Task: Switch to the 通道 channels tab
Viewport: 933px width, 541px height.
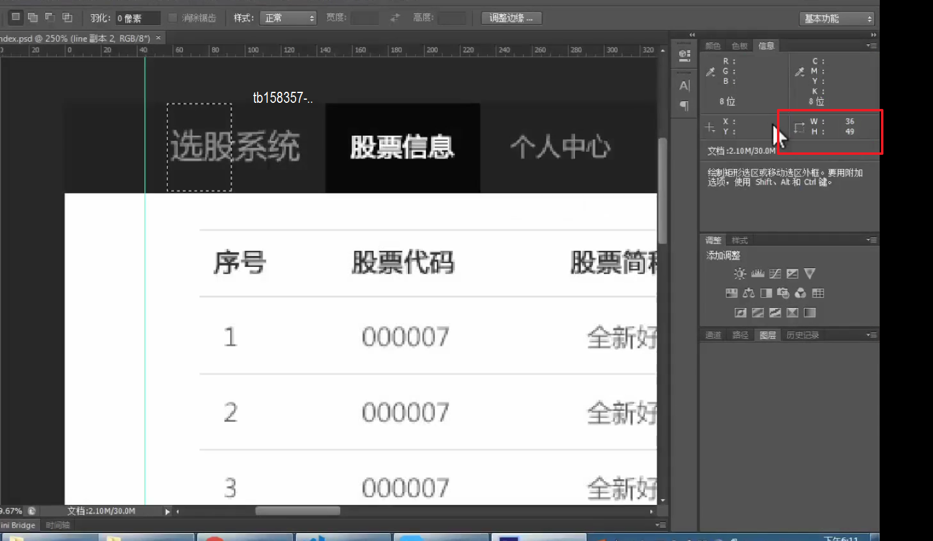Action: pyautogui.click(x=713, y=335)
